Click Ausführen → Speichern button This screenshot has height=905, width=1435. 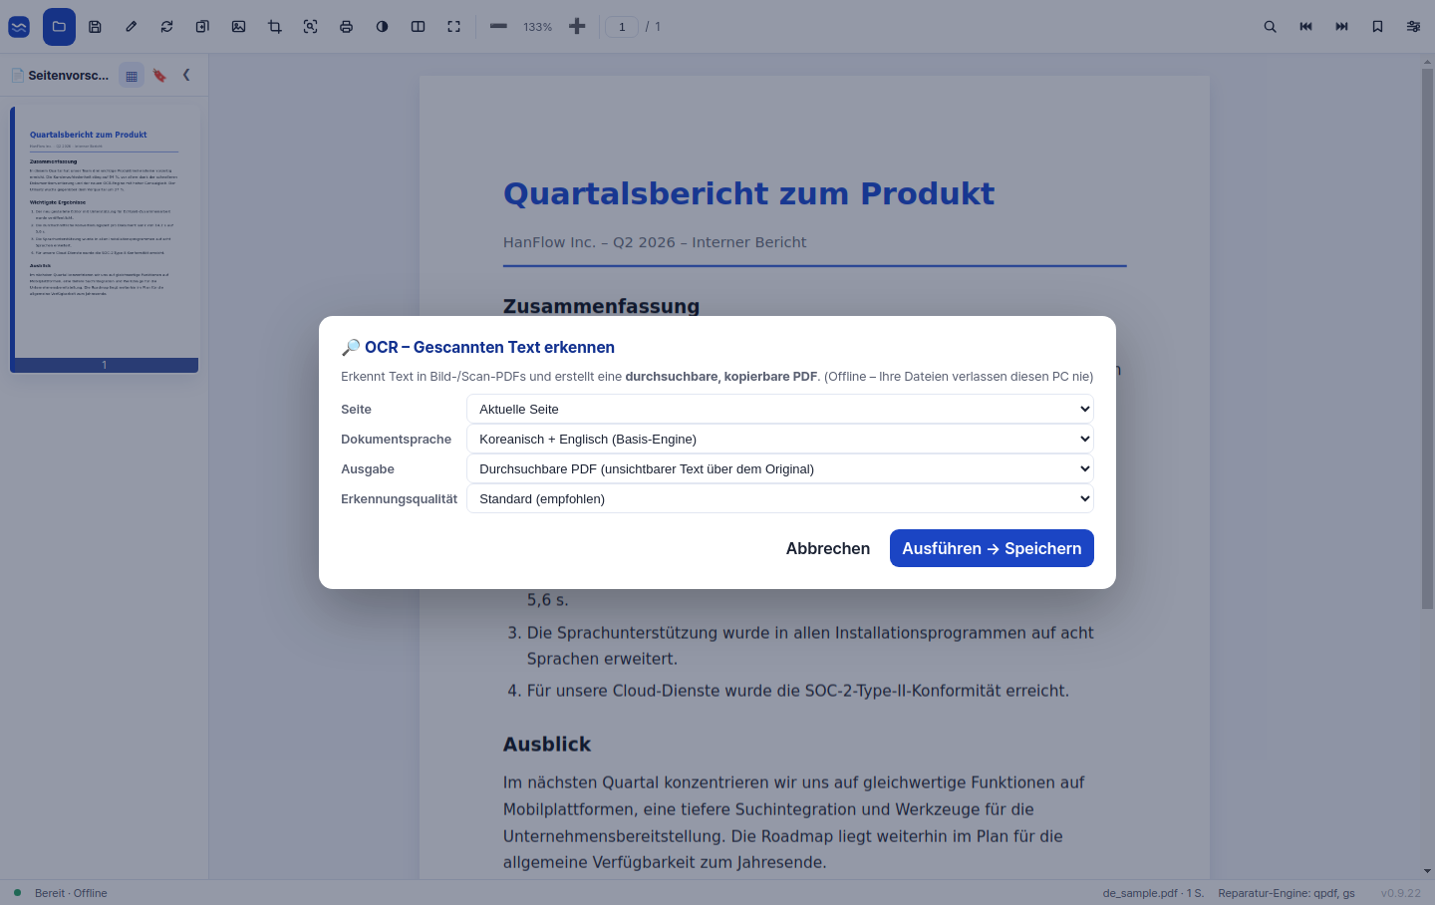[x=992, y=548]
